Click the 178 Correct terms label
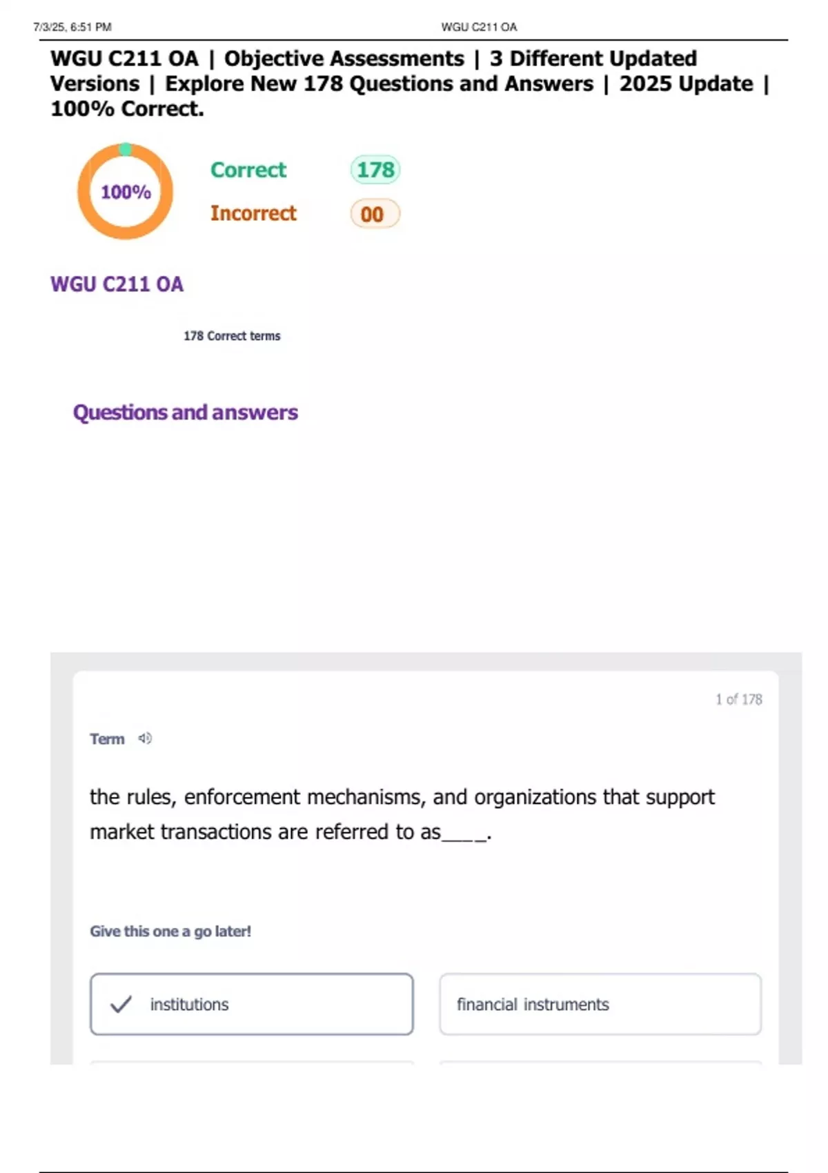Screen dimensions: 828x1173 click(x=231, y=336)
